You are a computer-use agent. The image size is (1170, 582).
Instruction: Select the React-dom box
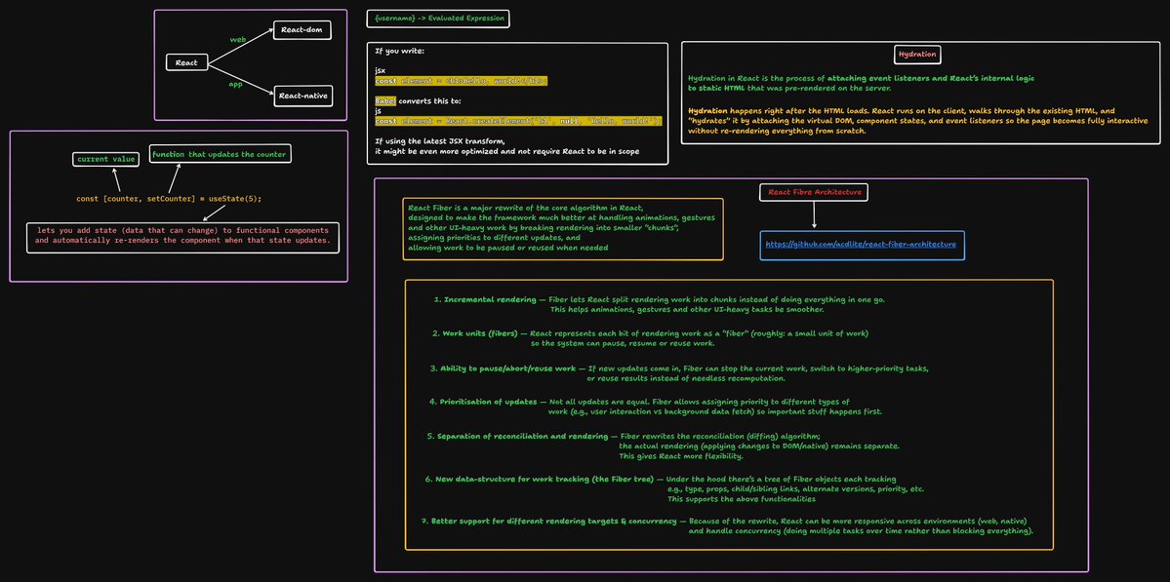303,30
